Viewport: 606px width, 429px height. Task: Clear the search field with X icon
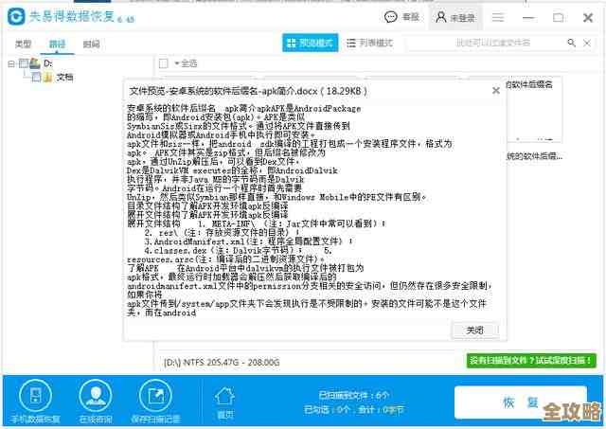click(587, 43)
